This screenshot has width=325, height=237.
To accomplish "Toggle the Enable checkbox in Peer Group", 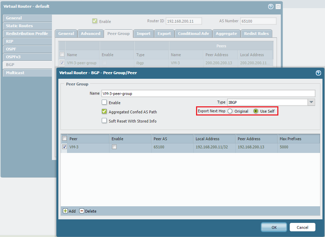I will click(x=104, y=102).
